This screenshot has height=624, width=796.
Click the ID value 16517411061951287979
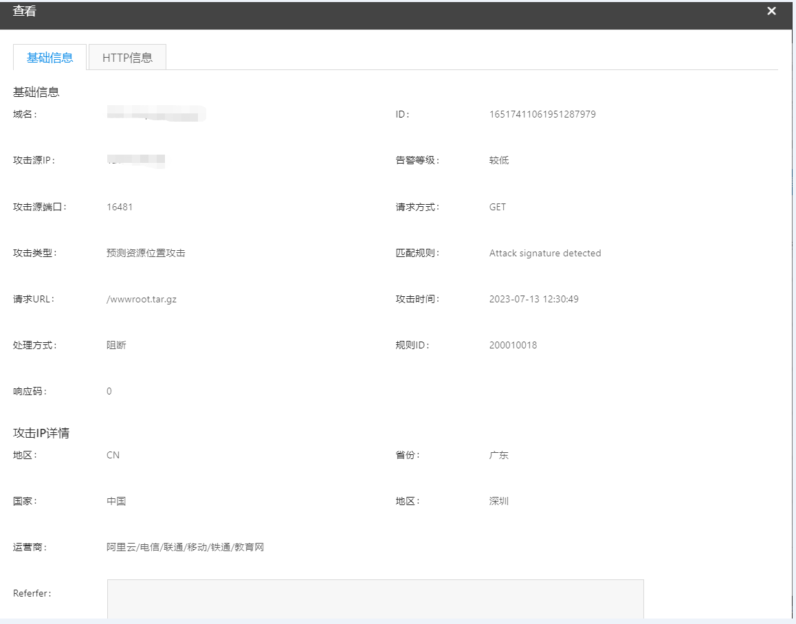542,115
